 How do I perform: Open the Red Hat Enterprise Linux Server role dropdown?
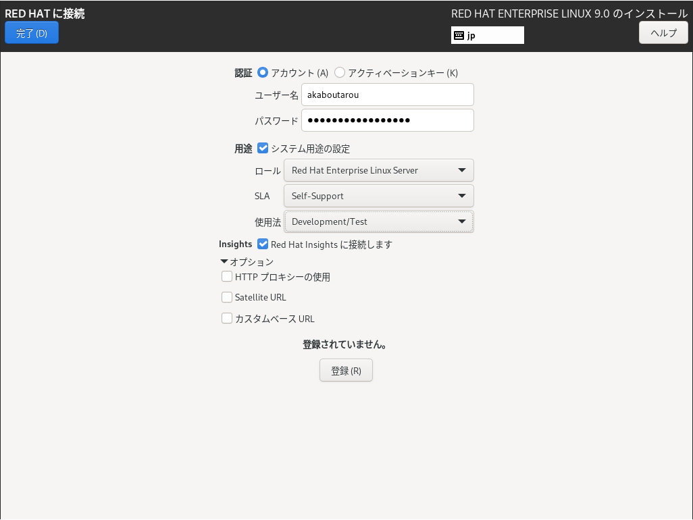[378, 170]
